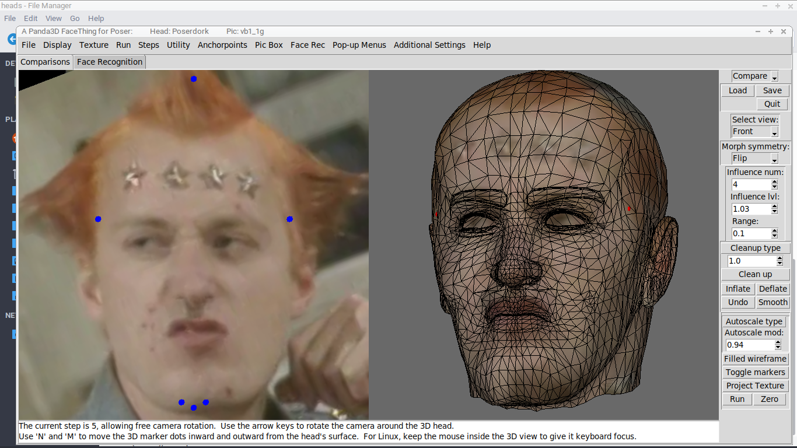Select the blue marker on the photo's right temple
The width and height of the screenshot is (797, 448).
click(289, 219)
